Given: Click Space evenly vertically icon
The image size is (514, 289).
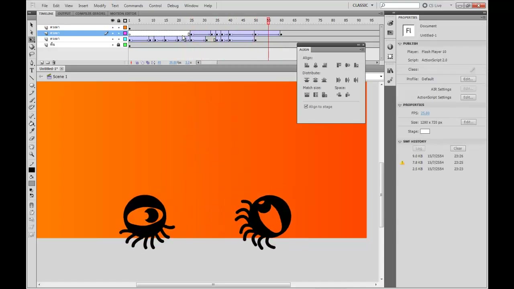Looking at the screenshot, I should [339, 95].
